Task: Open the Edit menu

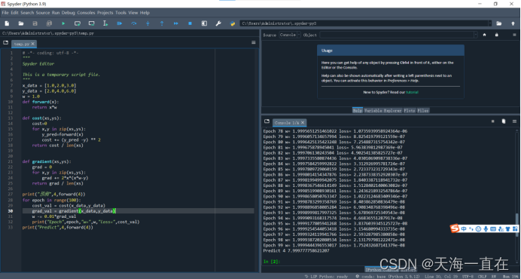Action: (14, 13)
